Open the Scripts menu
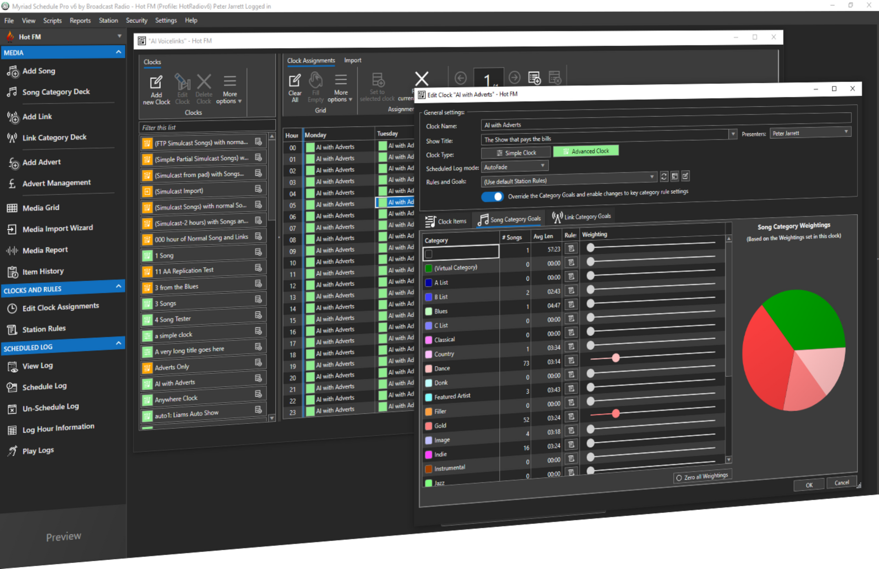 52,21
